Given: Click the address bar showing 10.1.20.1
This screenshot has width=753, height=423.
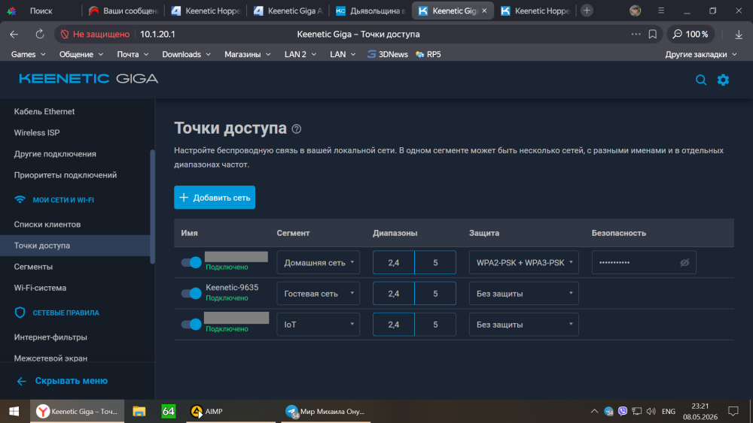Looking at the screenshot, I should [x=157, y=34].
